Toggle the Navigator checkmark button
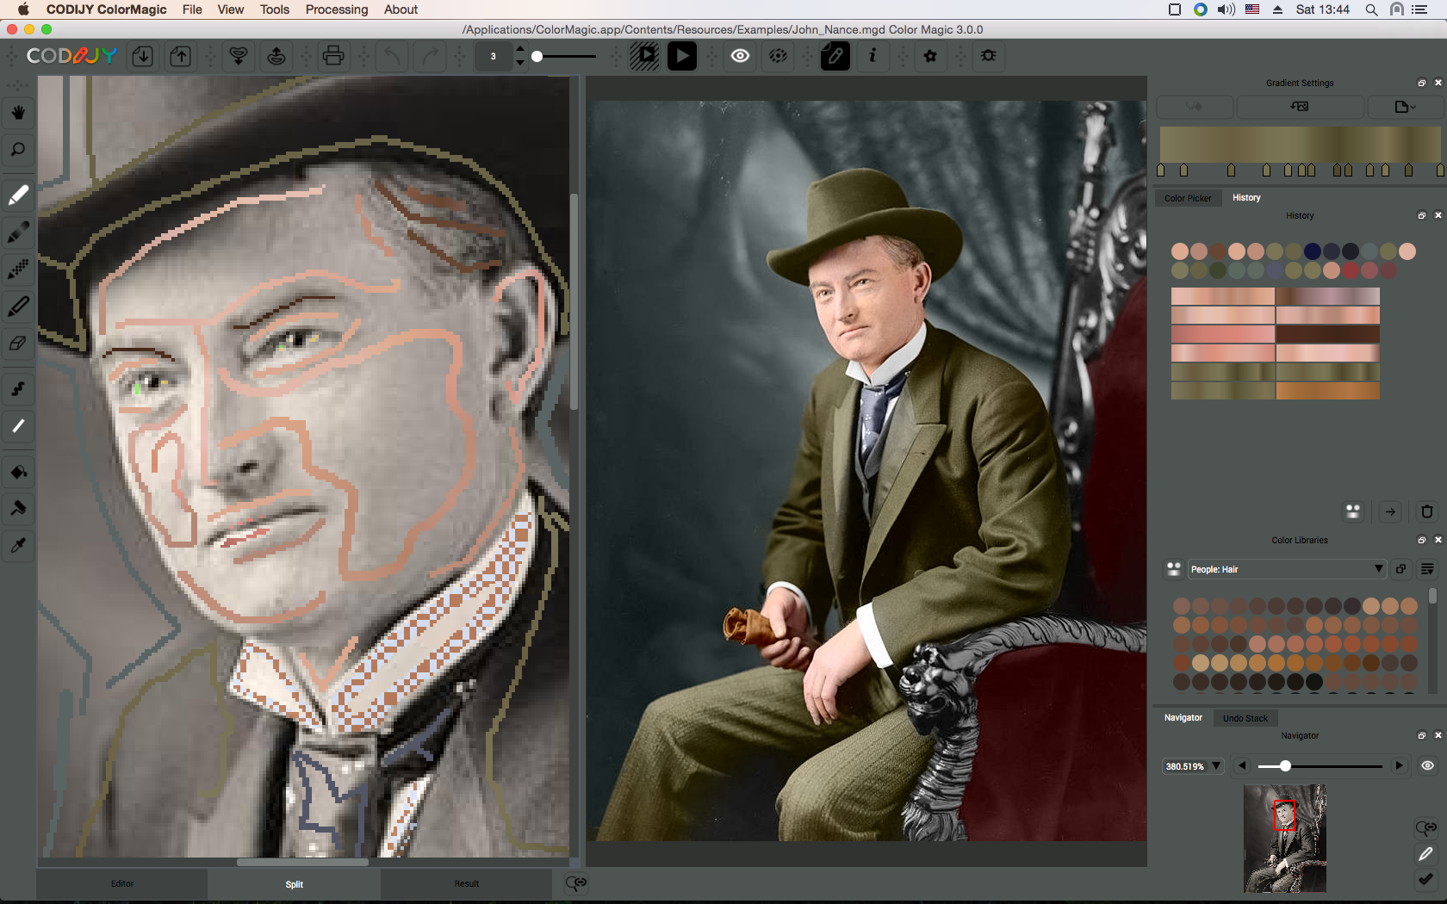 (x=1425, y=879)
